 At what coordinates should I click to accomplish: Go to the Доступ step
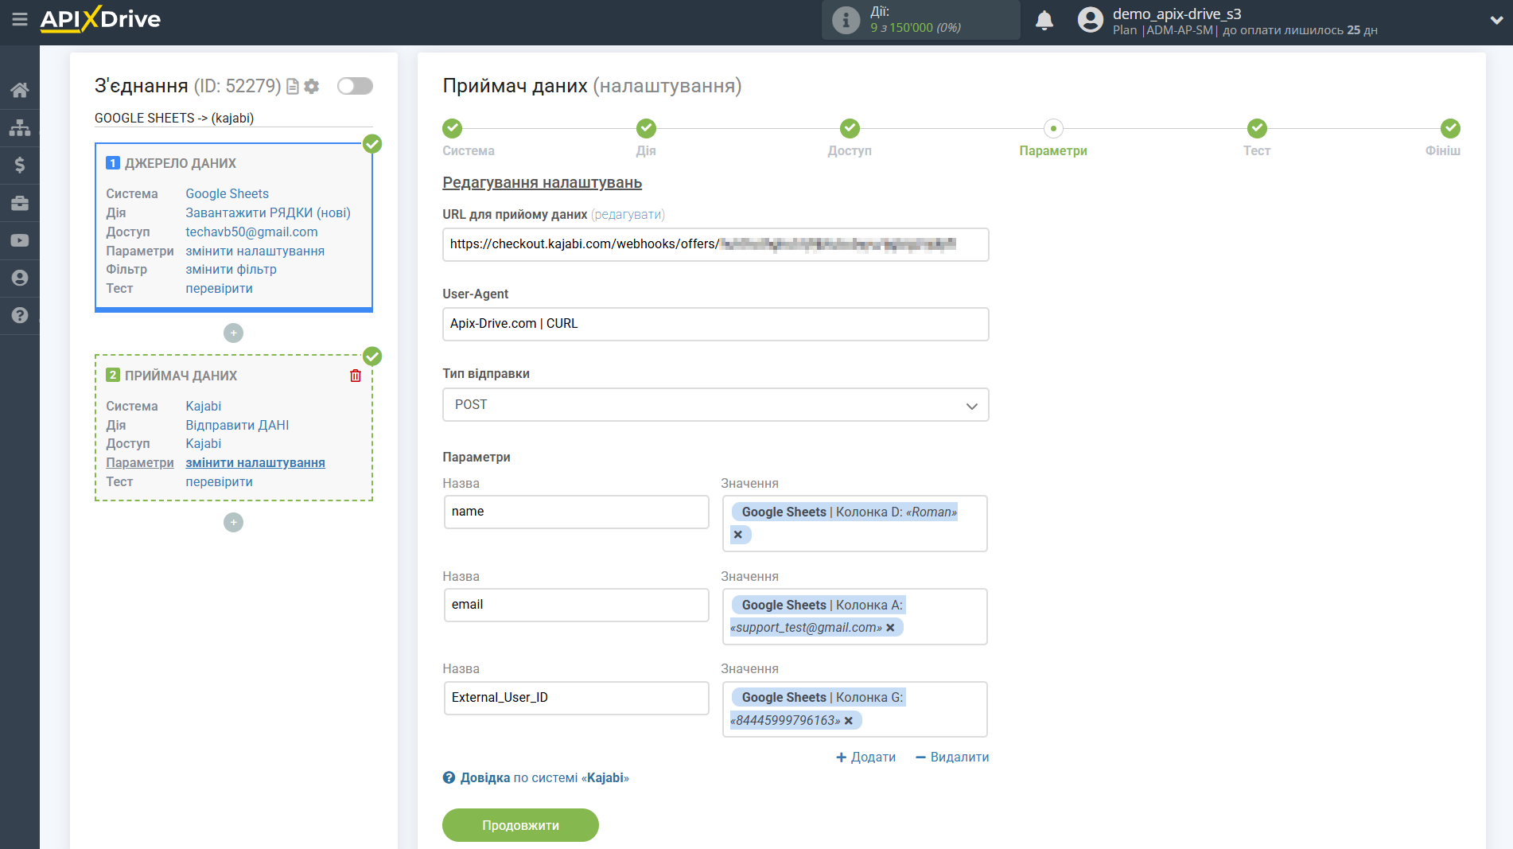click(850, 129)
